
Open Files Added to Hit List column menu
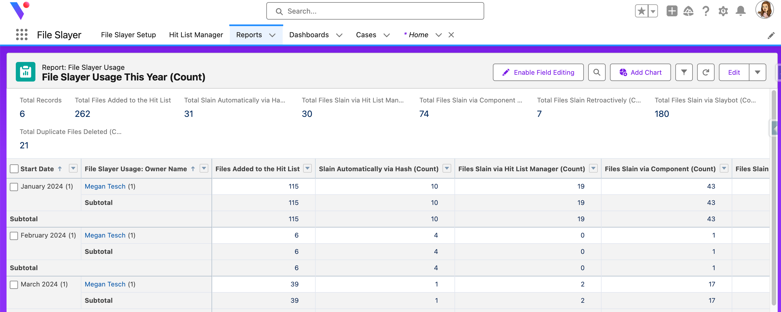[307, 168]
